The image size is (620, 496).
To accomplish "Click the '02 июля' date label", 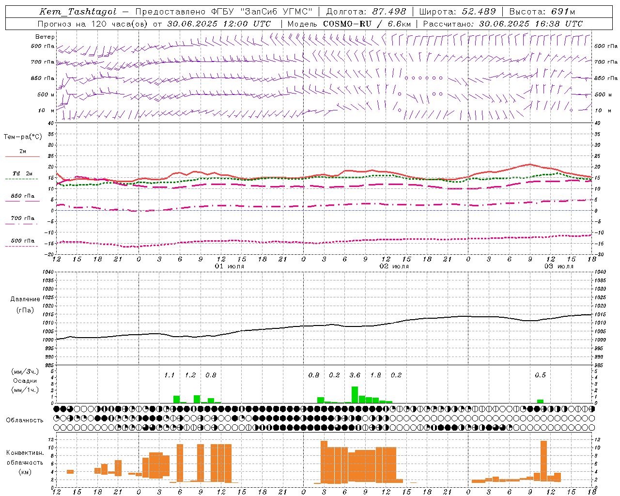I will point(394,266).
